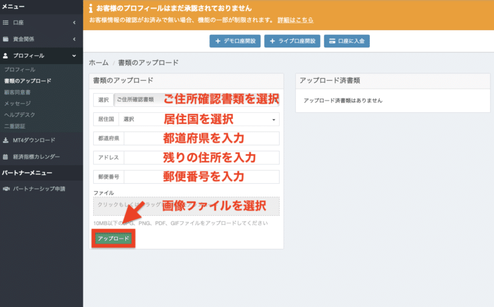494x307 pixels.
Task: Expand the 資金関係 menu chevron
Action: (x=74, y=39)
